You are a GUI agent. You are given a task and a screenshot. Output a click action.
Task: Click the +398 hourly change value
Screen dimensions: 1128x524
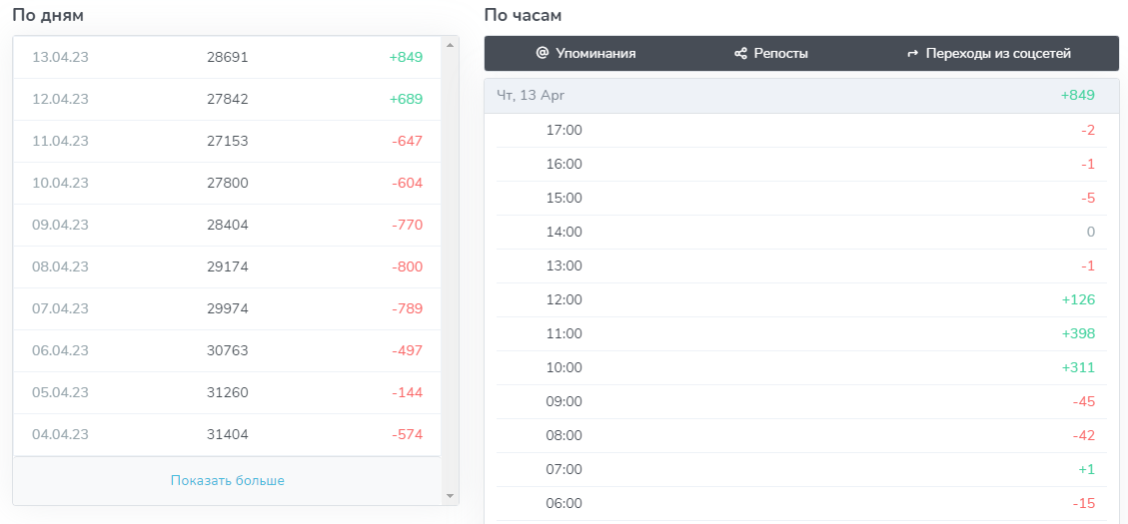coord(1078,333)
